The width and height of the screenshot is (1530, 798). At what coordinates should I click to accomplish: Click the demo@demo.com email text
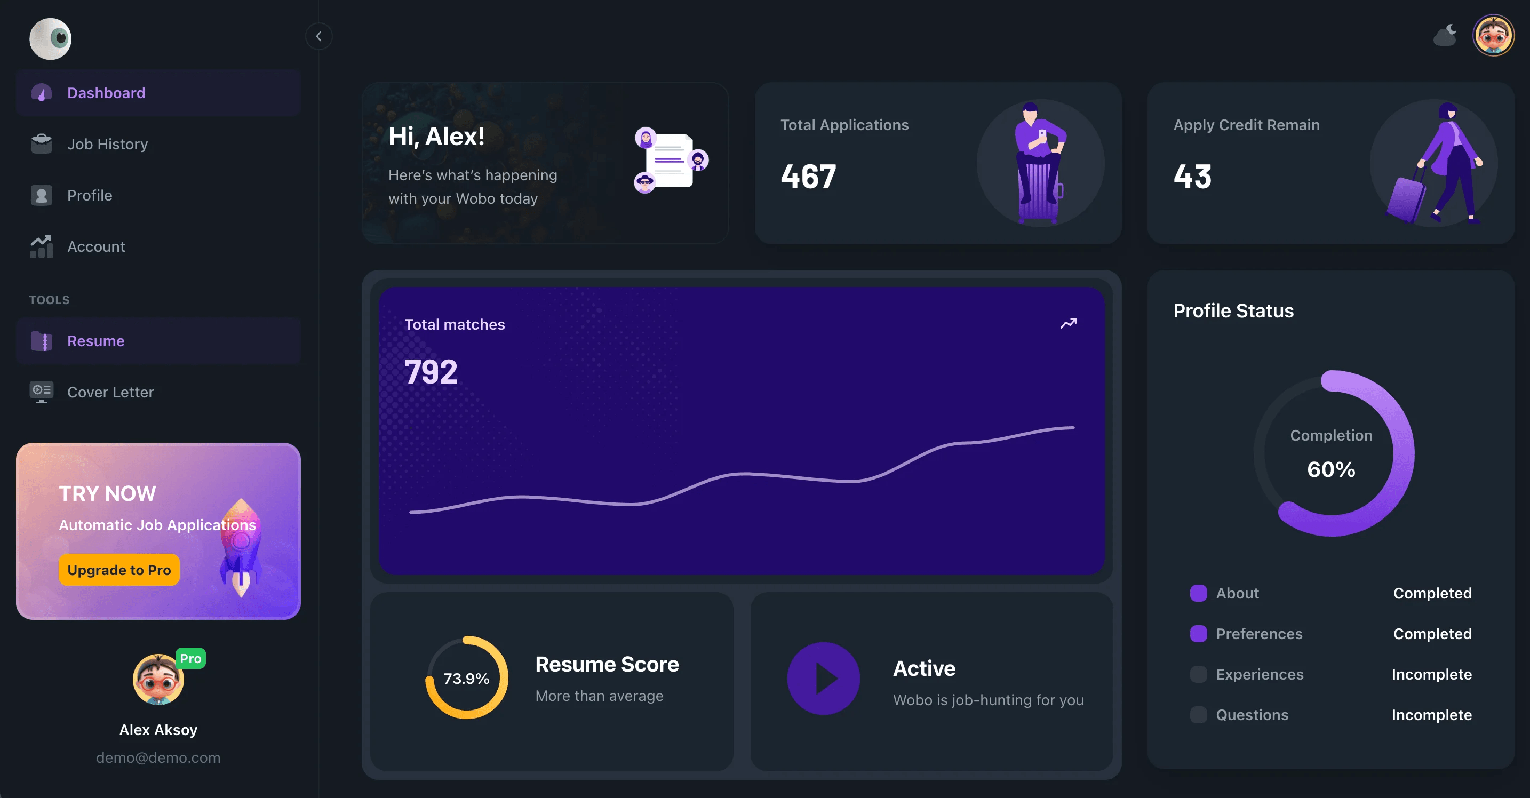158,757
